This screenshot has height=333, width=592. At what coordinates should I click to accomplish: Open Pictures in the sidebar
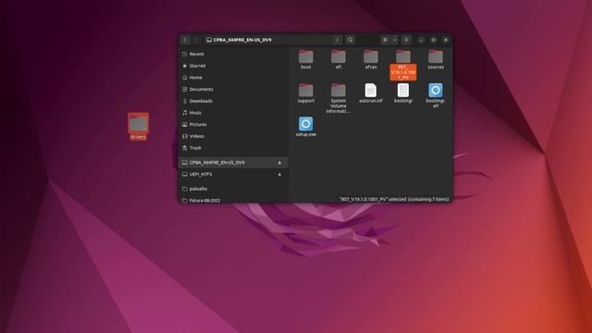pyautogui.click(x=233, y=124)
